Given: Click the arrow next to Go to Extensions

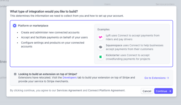Looking at the screenshot, I should [x=168, y=78].
